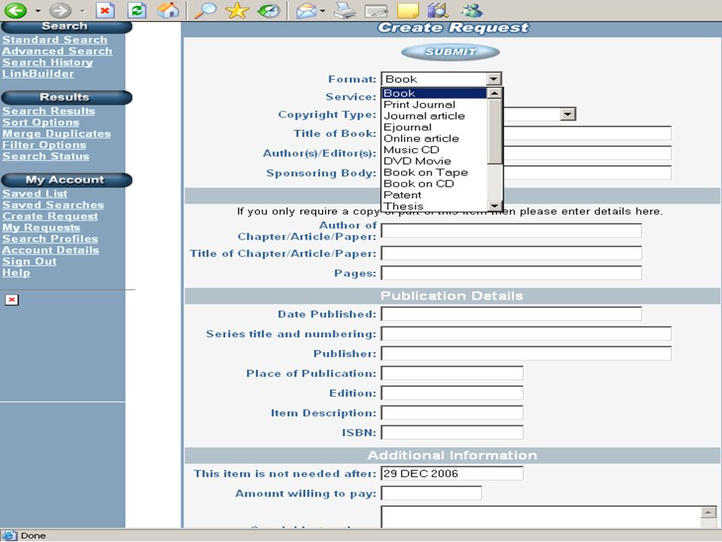This screenshot has height=542, width=722.
Task: Open Favorites with the star icon
Action: (237, 10)
